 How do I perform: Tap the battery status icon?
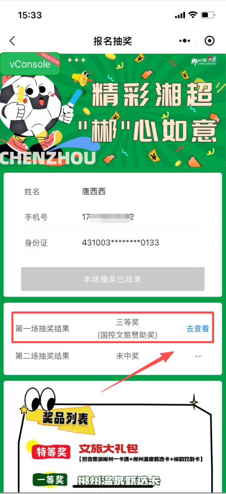click(207, 15)
